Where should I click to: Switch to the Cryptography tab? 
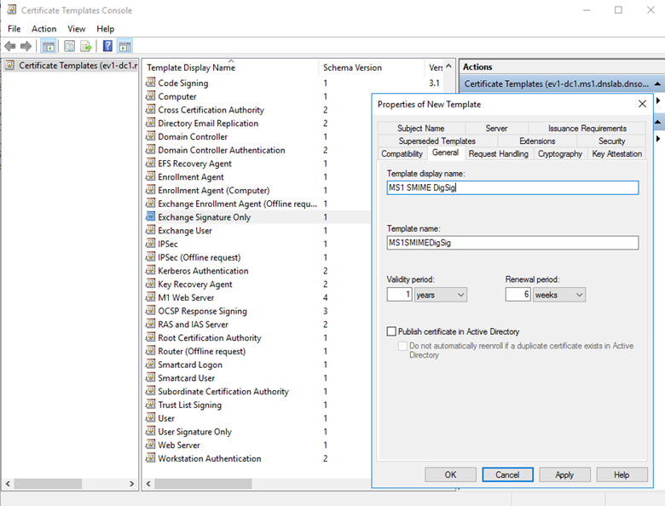[560, 154]
